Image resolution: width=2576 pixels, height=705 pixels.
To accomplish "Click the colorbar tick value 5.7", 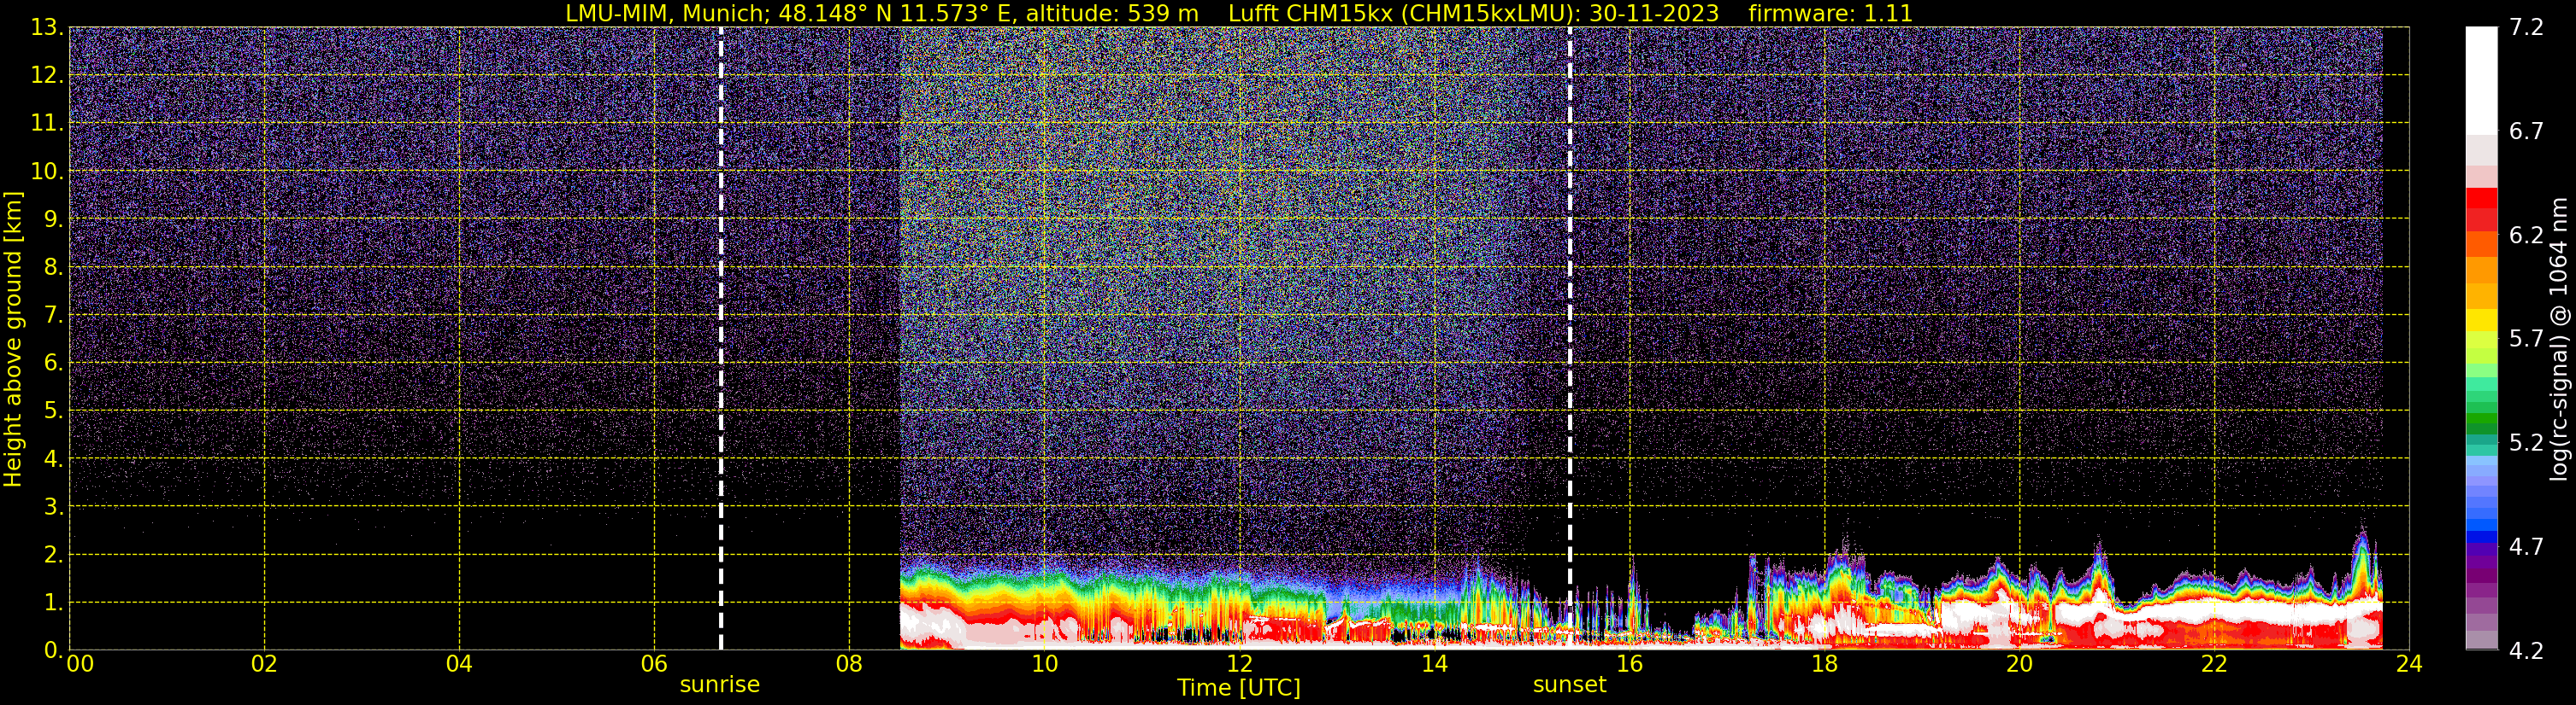I will point(2526,339).
